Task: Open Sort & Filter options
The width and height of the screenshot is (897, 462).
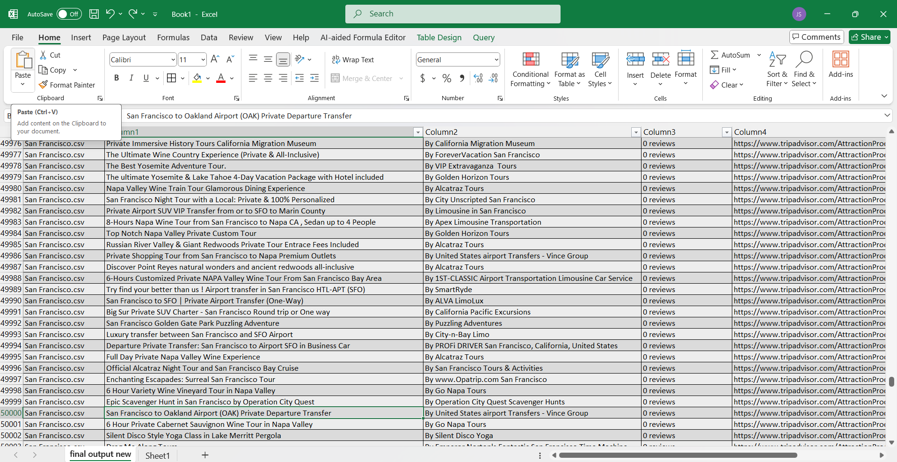Action: click(x=777, y=69)
